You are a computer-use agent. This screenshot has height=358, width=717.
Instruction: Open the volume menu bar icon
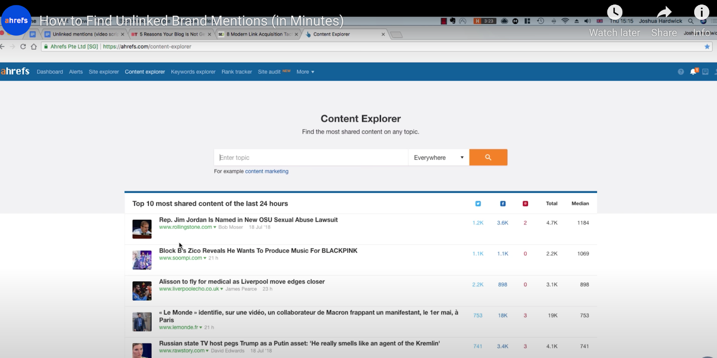[587, 21]
